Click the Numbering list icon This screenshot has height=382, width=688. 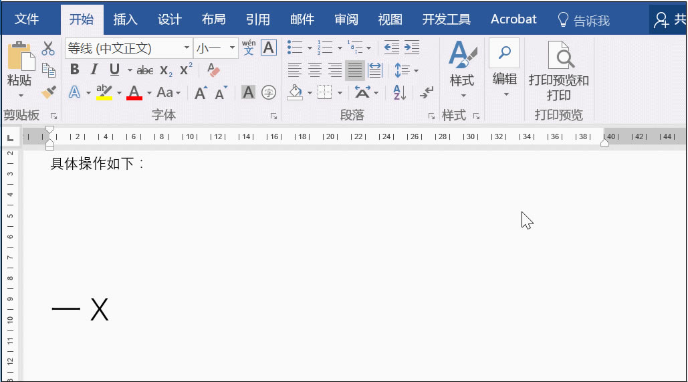[325, 47]
